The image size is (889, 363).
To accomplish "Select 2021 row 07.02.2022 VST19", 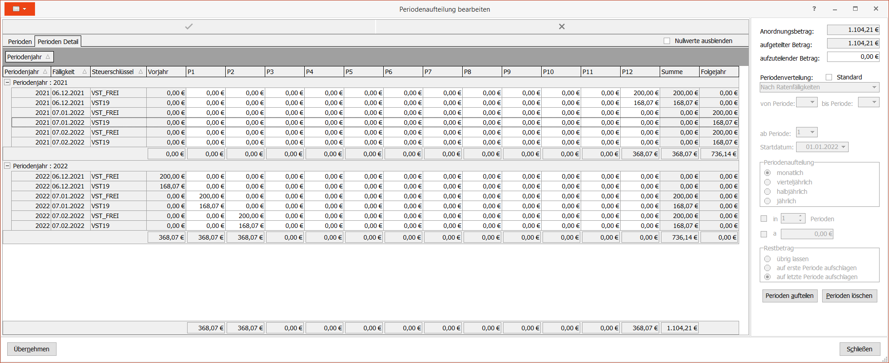I will tap(375, 142).
